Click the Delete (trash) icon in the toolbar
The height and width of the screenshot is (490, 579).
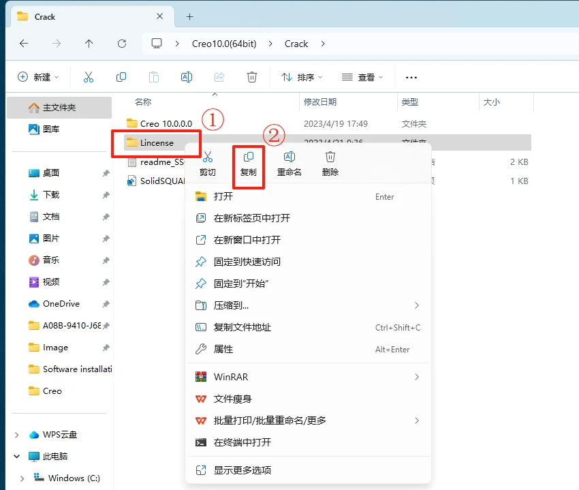pyautogui.click(x=252, y=77)
